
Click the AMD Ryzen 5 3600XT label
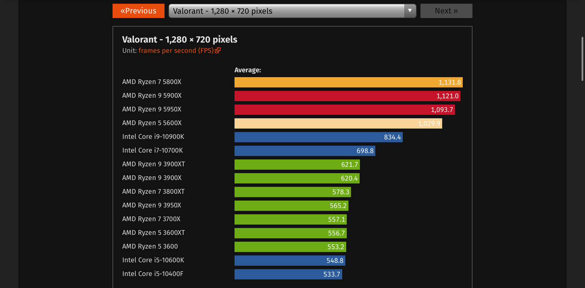coord(154,233)
